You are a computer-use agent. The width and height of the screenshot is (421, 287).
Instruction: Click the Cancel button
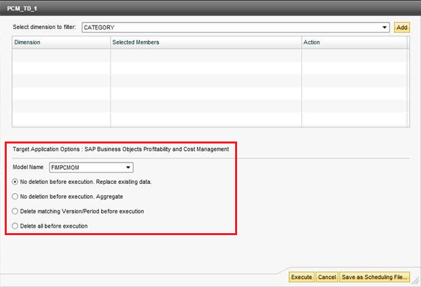point(327,277)
